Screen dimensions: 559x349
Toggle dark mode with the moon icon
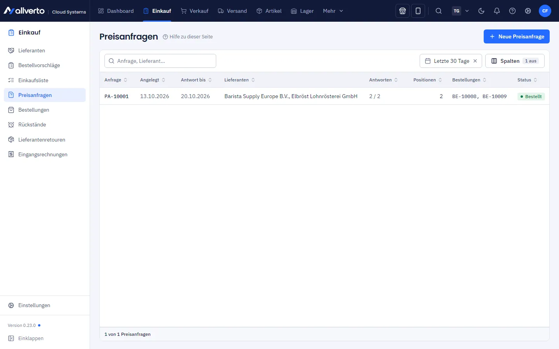(x=481, y=11)
